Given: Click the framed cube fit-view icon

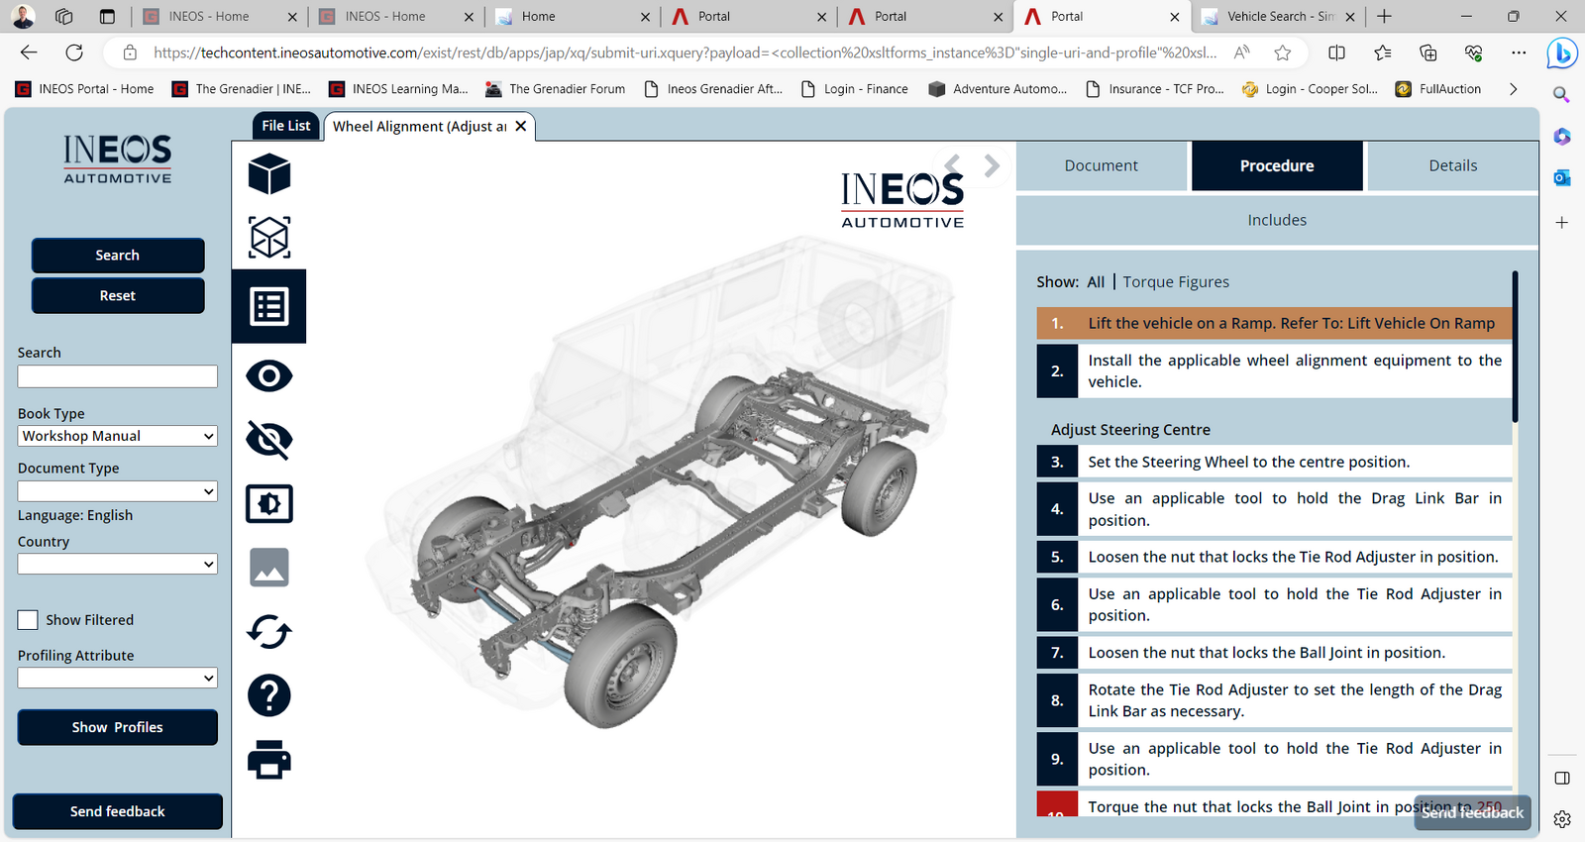Looking at the screenshot, I should pyautogui.click(x=269, y=238).
